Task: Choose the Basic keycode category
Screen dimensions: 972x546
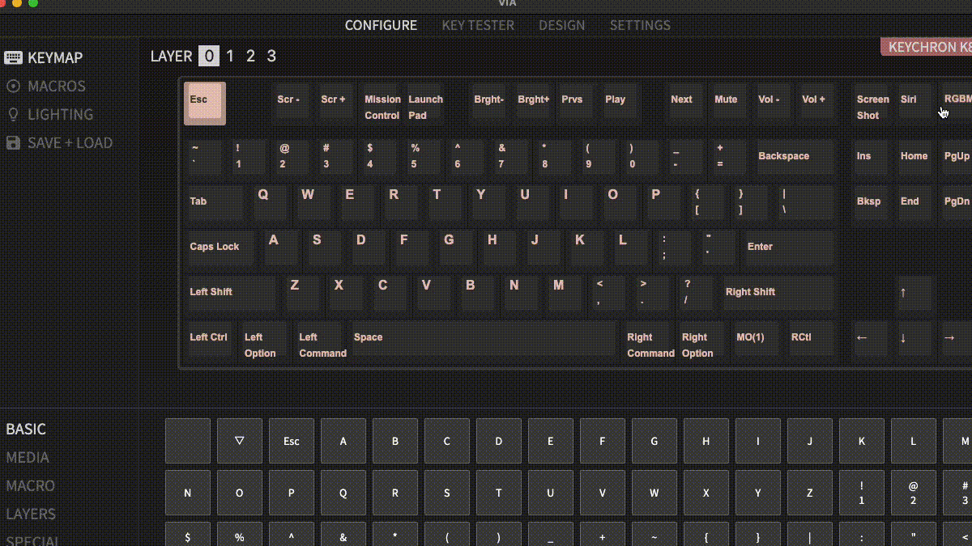Action: pyautogui.click(x=26, y=430)
